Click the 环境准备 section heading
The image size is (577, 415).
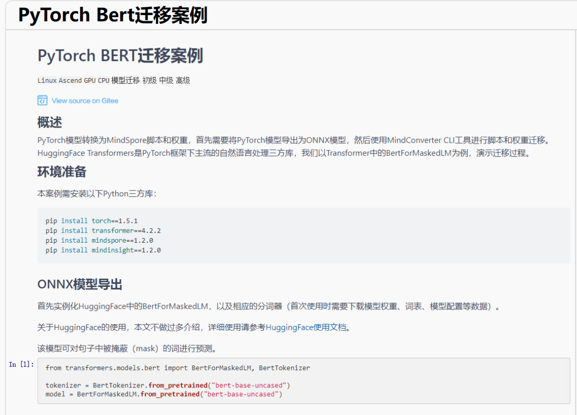coord(62,172)
